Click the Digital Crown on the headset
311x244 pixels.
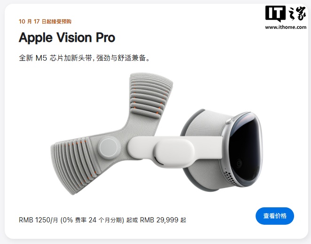(x=229, y=120)
